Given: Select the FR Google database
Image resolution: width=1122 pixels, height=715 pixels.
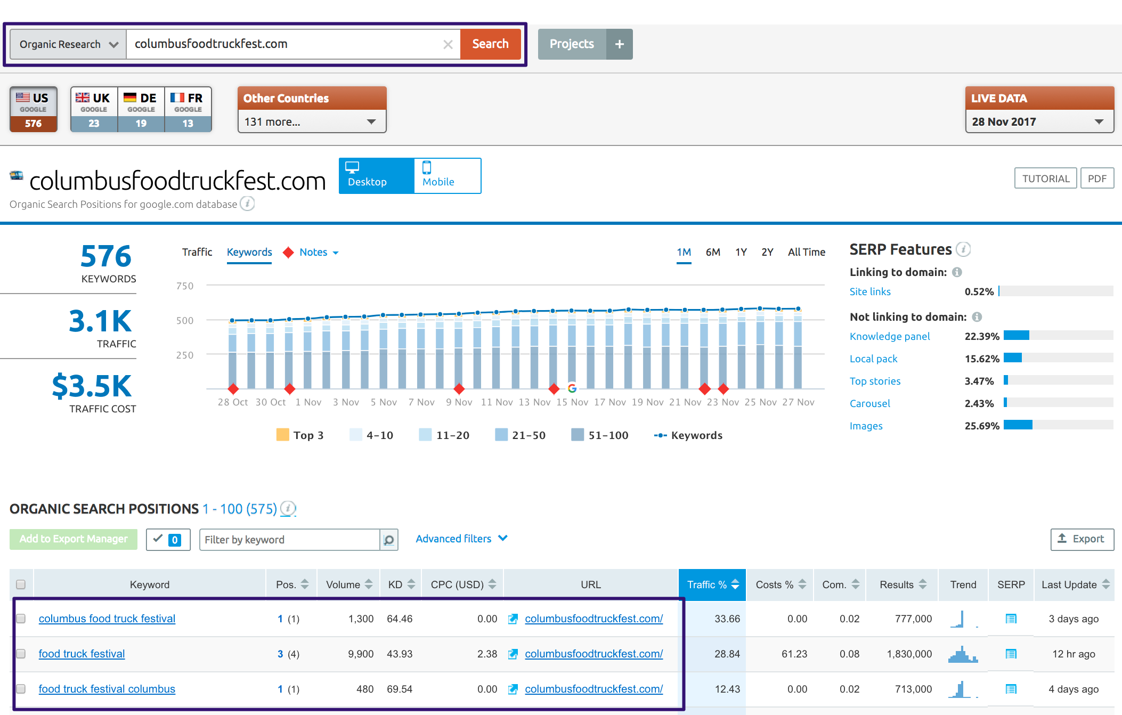Looking at the screenshot, I should click(188, 109).
